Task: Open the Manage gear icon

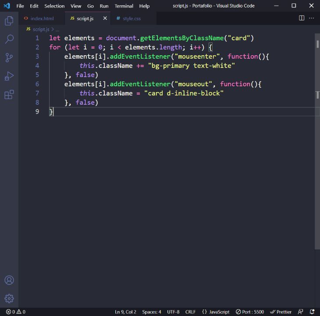Action: [x=9, y=298]
